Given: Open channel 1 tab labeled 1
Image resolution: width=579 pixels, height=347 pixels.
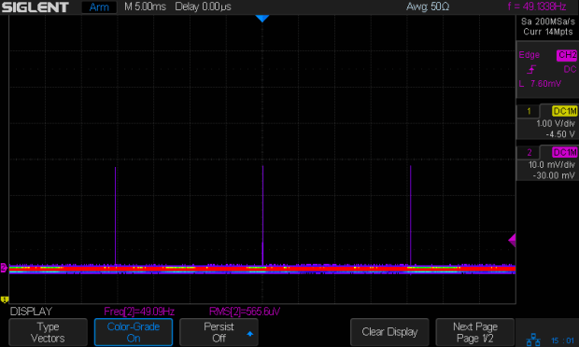Looking at the screenshot, I should click(x=529, y=111).
